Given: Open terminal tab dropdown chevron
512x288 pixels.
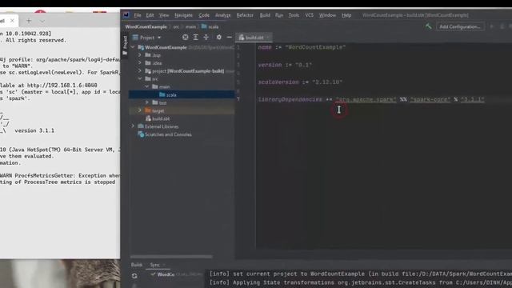Looking at the screenshot, I should point(42,21).
